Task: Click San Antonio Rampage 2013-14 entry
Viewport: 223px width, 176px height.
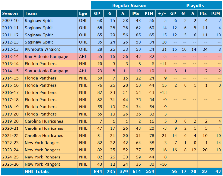Action: click(x=46, y=57)
